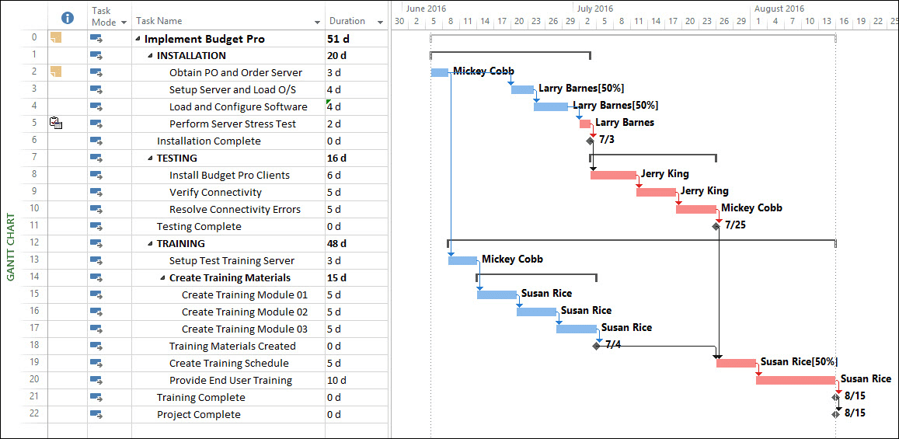Select the Create Training Module 03 task name
The width and height of the screenshot is (899, 439).
point(245,329)
